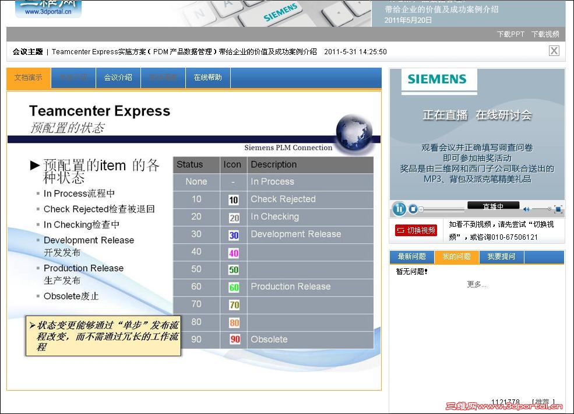Click the orange status 80 icon

pos(234,323)
